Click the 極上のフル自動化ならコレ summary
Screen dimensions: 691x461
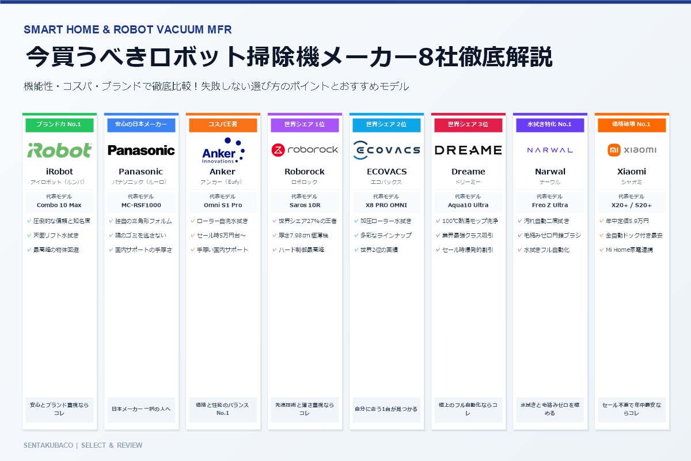(468, 409)
